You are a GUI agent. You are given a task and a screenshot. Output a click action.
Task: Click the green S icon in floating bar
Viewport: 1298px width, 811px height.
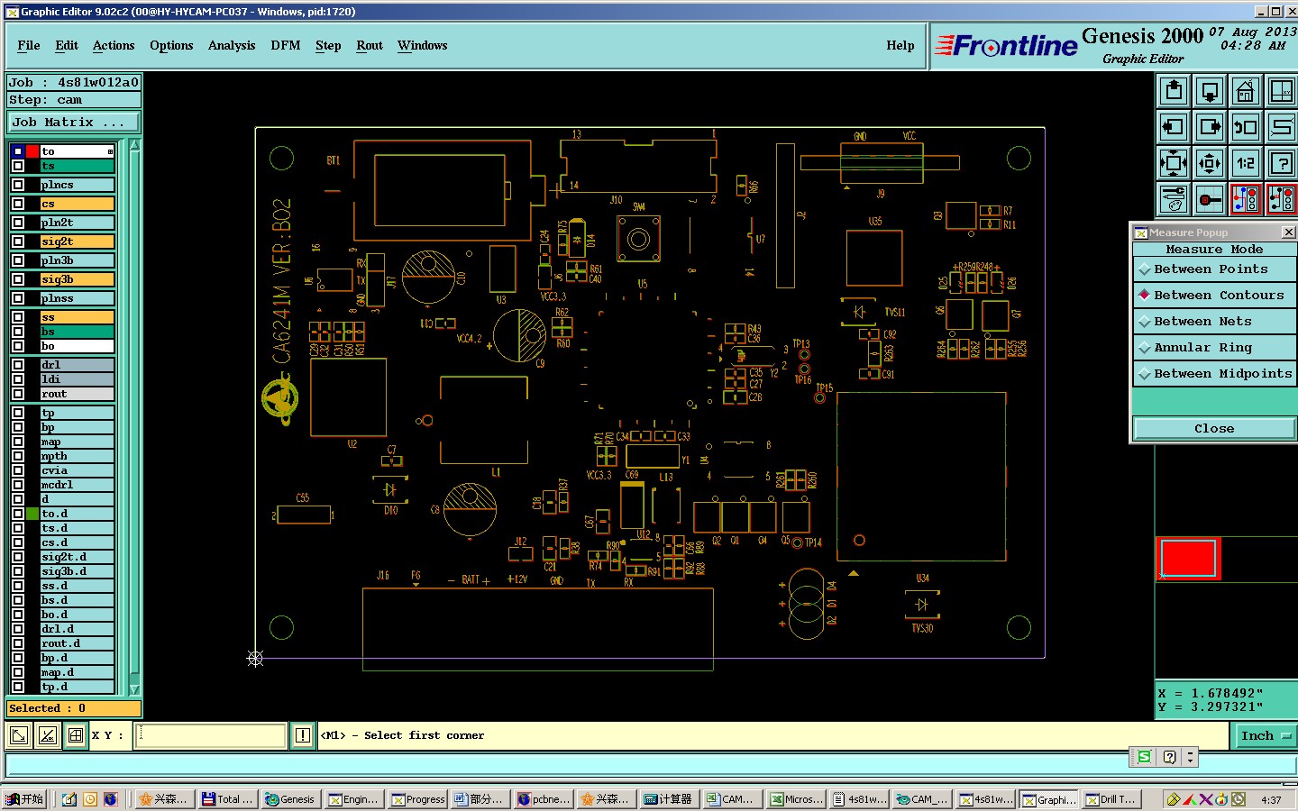(1144, 757)
